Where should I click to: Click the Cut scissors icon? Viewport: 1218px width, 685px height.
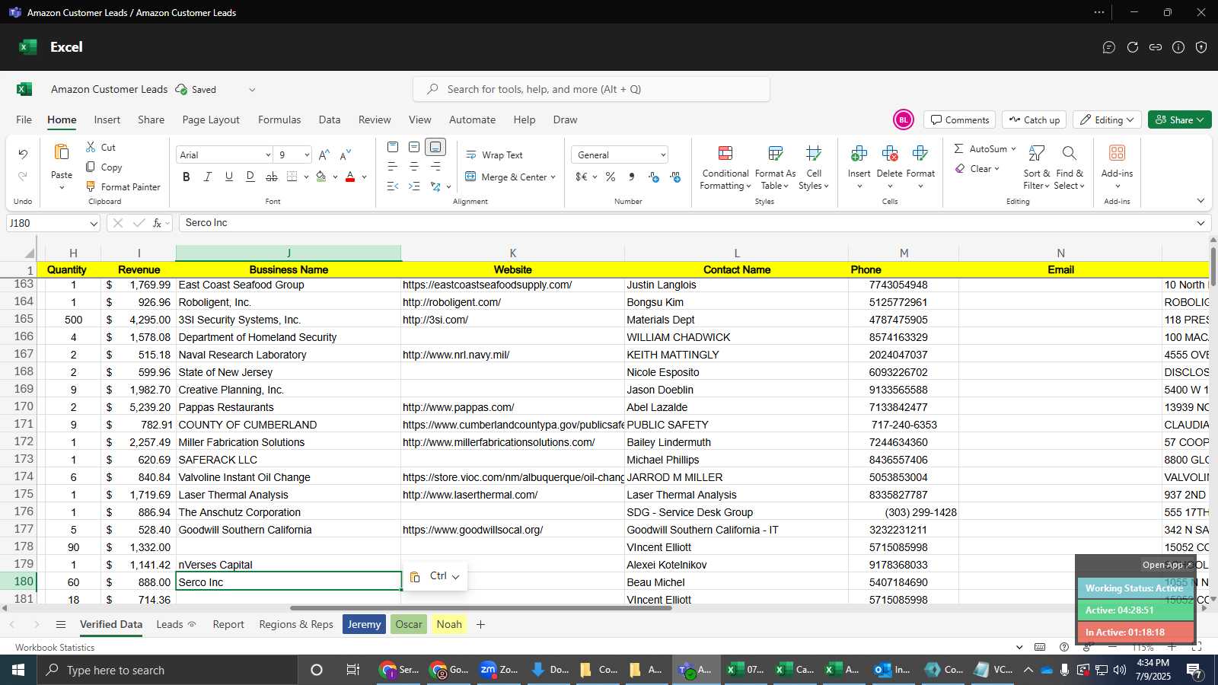[x=91, y=147]
